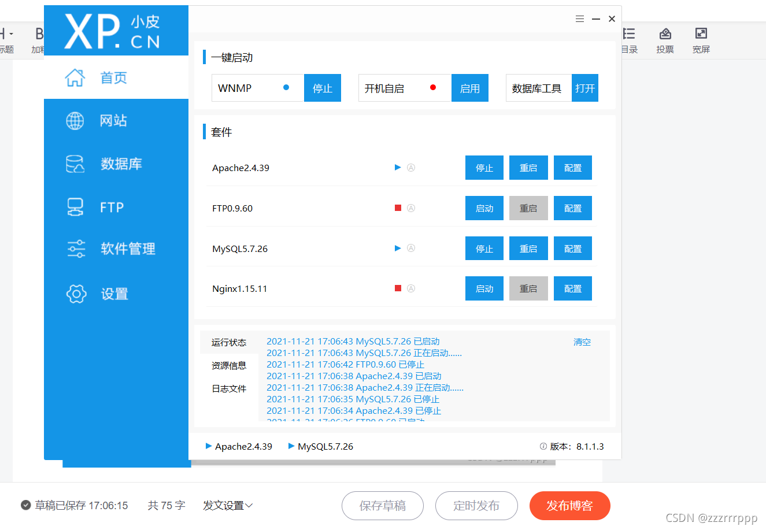Click log entry '17:06:35 MySQL5.7.26 已停止'
The height and width of the screenshot is (530, 766).
pos(353,399)
